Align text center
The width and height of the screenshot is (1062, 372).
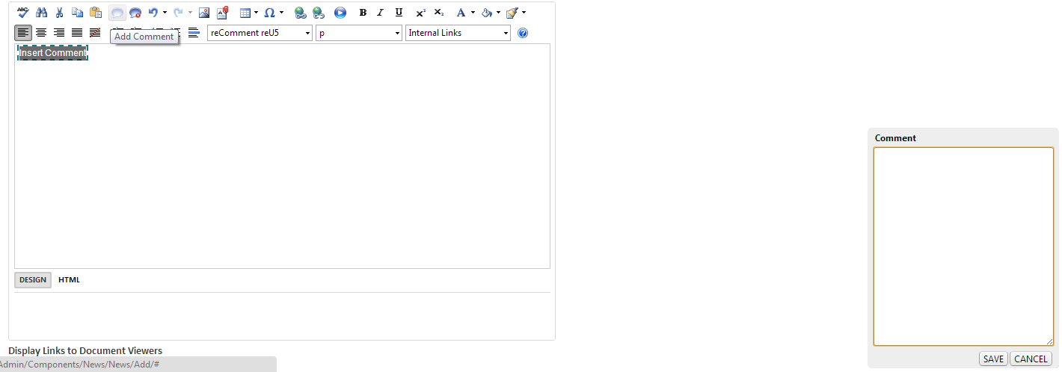pyautogui.click(x=41, y=33)
